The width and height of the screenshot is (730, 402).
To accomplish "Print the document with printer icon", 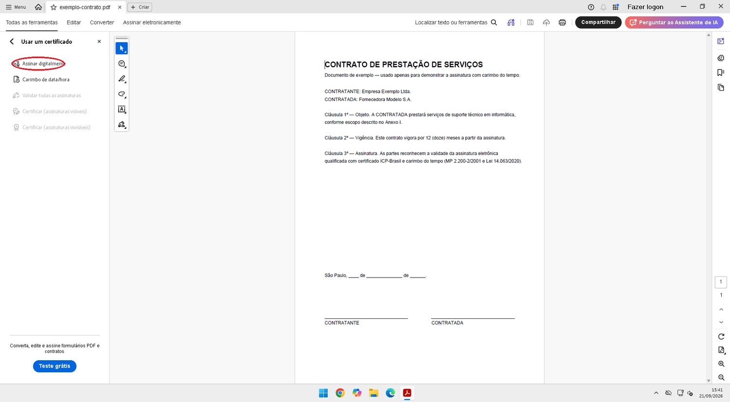I will click(x=562, y=22).
